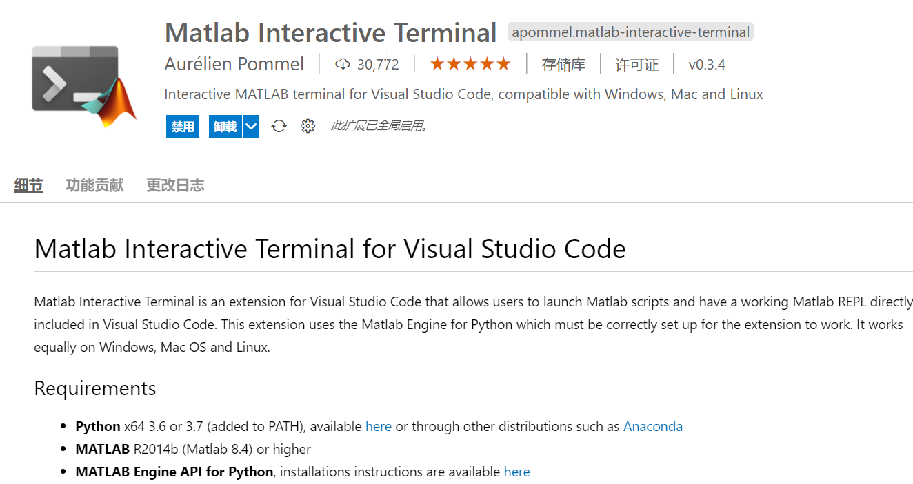Follow the Python 'here' download link
The height and width of the screenshot is (484, 913).
pos(378,426)
